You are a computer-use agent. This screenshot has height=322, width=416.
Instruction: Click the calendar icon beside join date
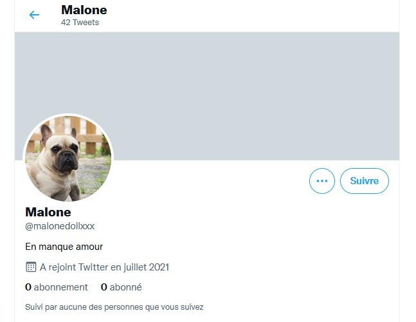[x=31, y=267]
